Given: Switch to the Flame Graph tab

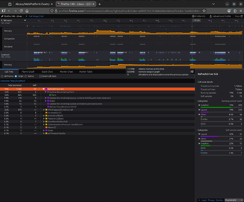Looking at the screenshot, I should (28, 72).
